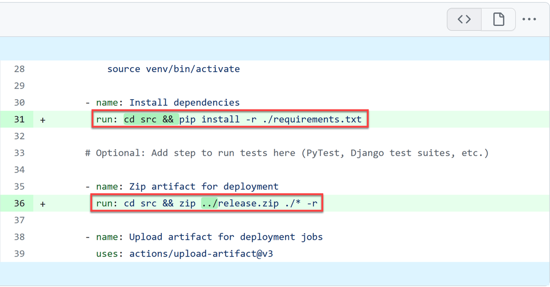Click line number 34
This screenshot has height=287, width=550.
tap(19, 170)
